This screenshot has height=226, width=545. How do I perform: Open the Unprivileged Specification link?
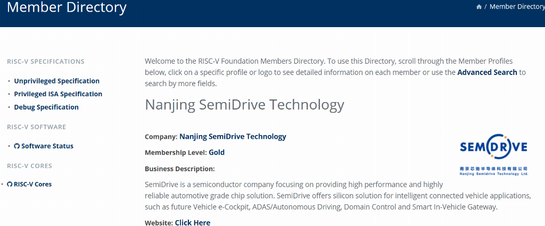(56, 81)
